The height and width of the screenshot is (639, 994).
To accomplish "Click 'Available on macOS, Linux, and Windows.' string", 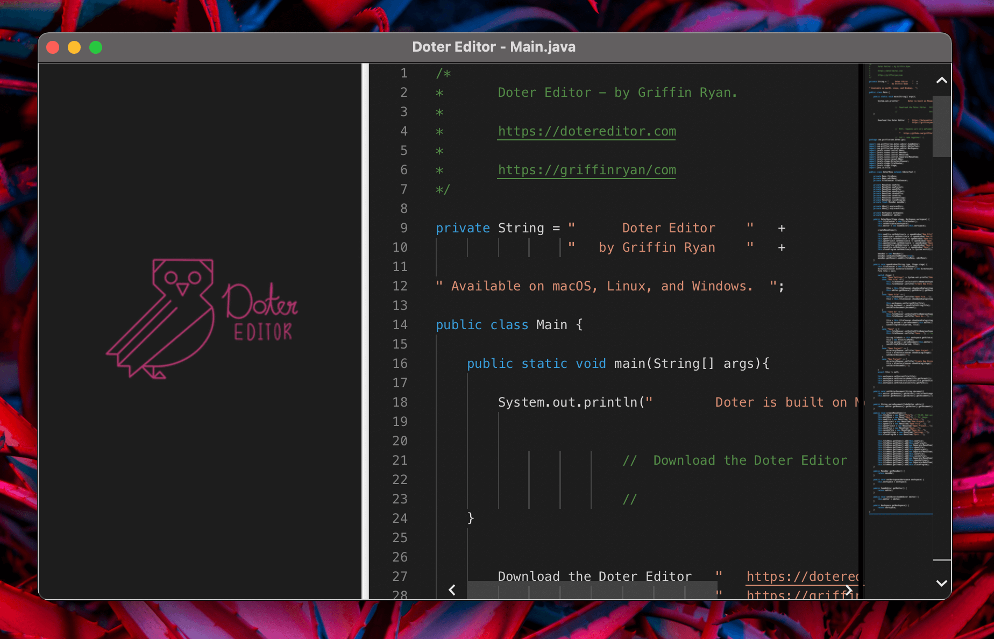I will tap(602, 286).
